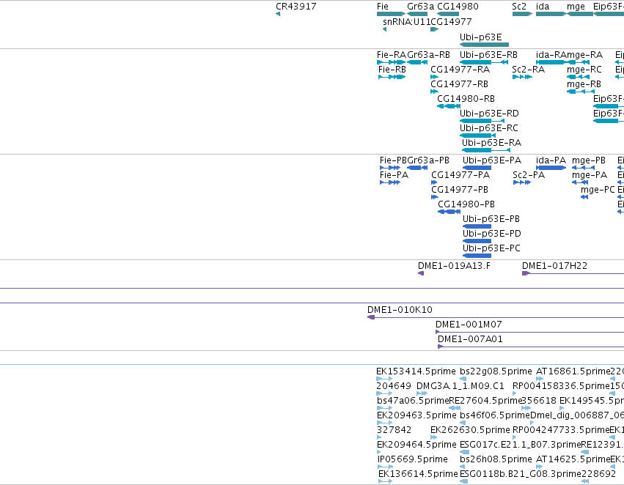Select the bs22g08.5prime EST label

[x=496, y=371]
